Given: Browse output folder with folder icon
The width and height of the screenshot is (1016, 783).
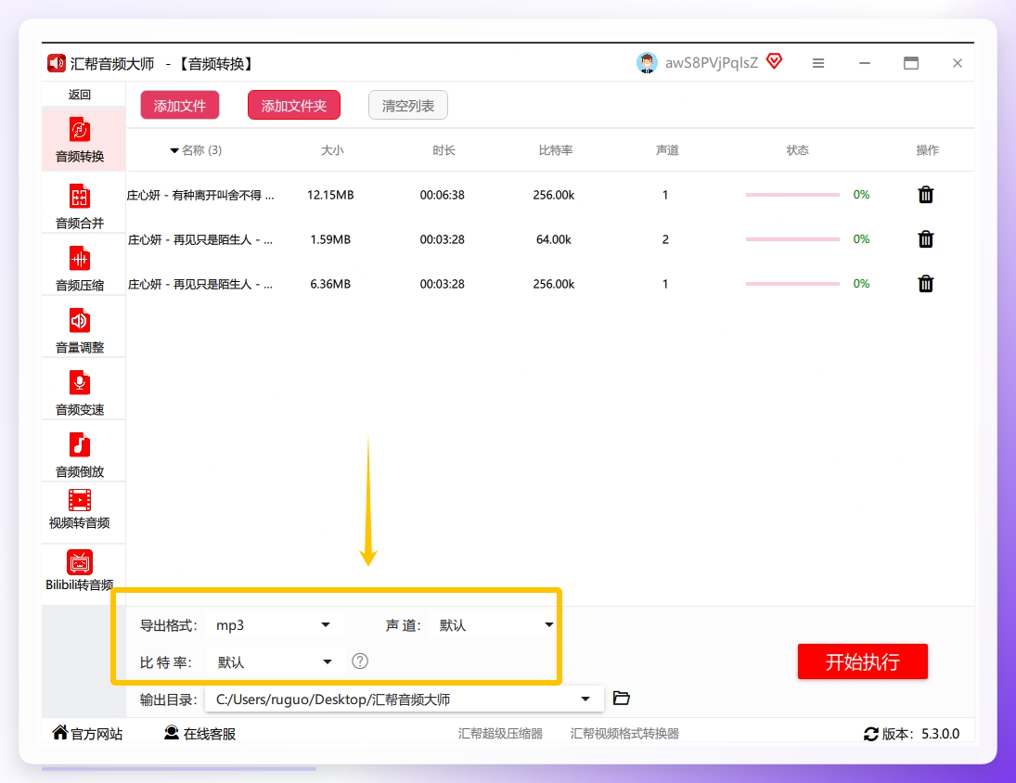Looking at the screenshot, I should click(622, 699).
